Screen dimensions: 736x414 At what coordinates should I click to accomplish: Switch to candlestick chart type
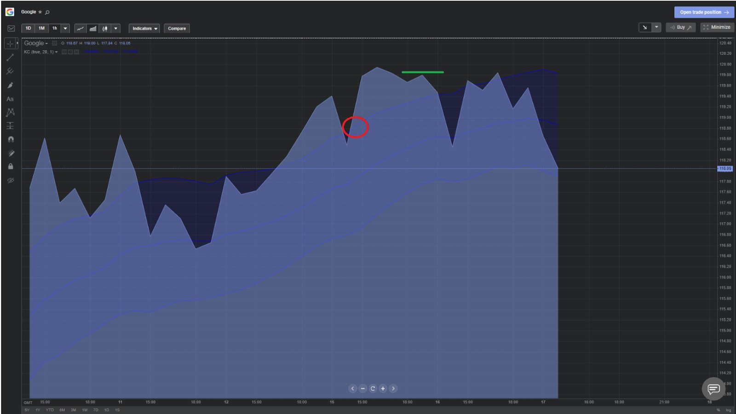pyautogui.click(x=105, y=29)
